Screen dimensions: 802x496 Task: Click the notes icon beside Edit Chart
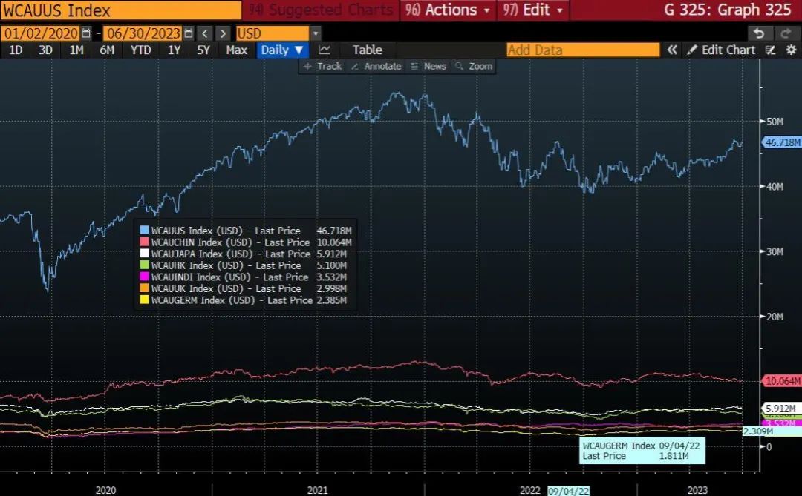click(x=770, y=50)
